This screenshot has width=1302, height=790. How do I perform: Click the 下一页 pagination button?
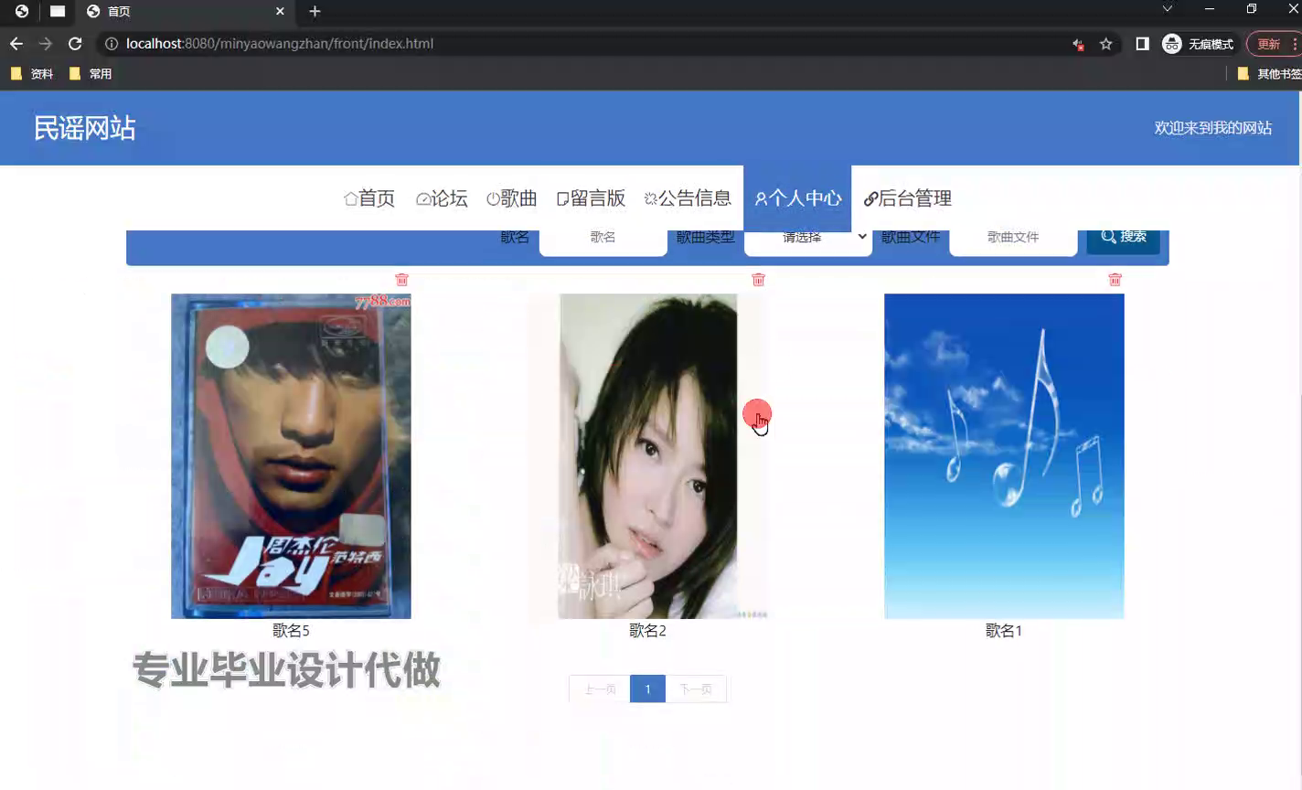696,689
